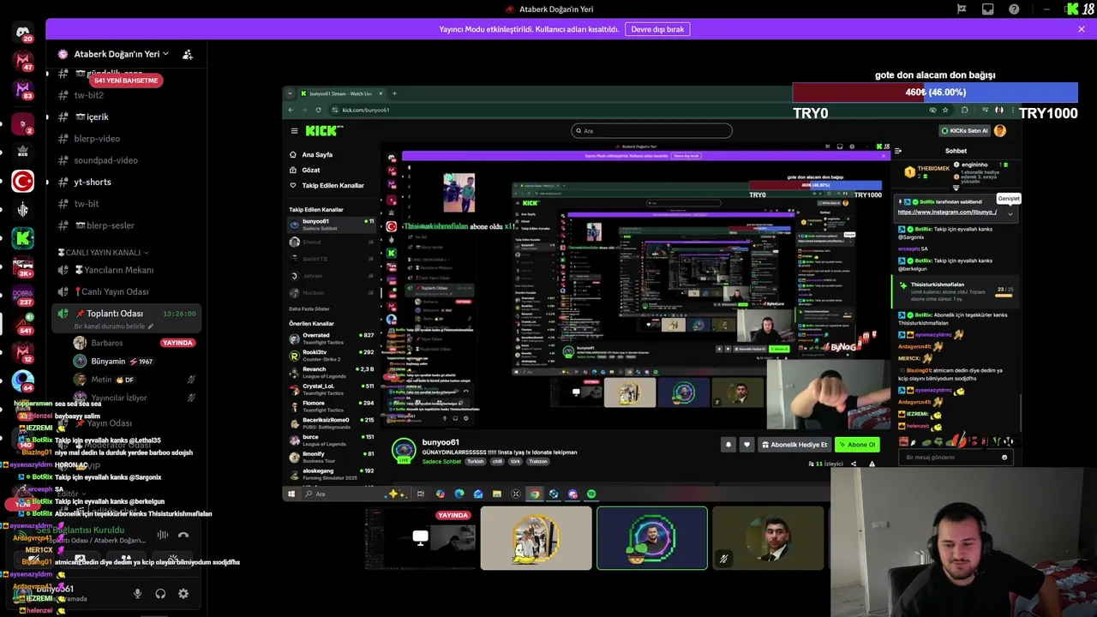Open Discord direct messages home icon
The width and height of the screenshot is (1097, 617).
coord(23,33)
